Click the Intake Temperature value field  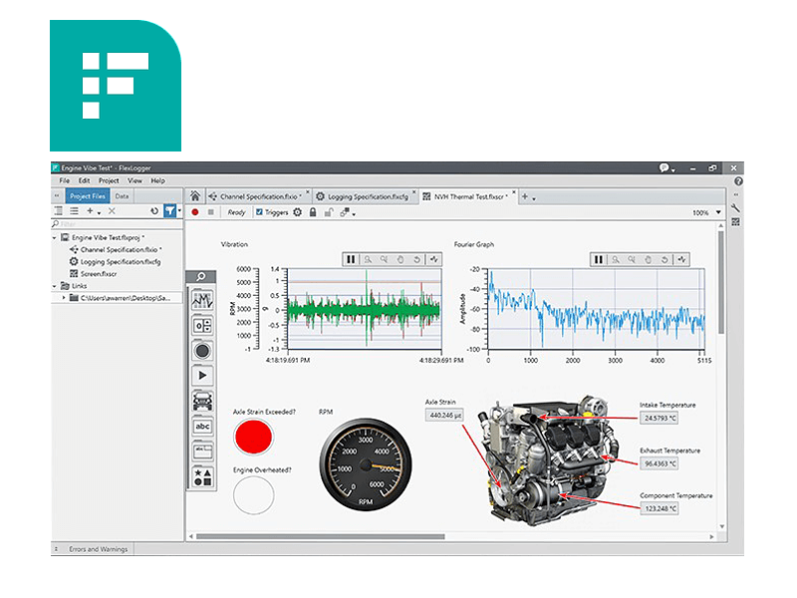pyautogui.click(x=660, y=418)
